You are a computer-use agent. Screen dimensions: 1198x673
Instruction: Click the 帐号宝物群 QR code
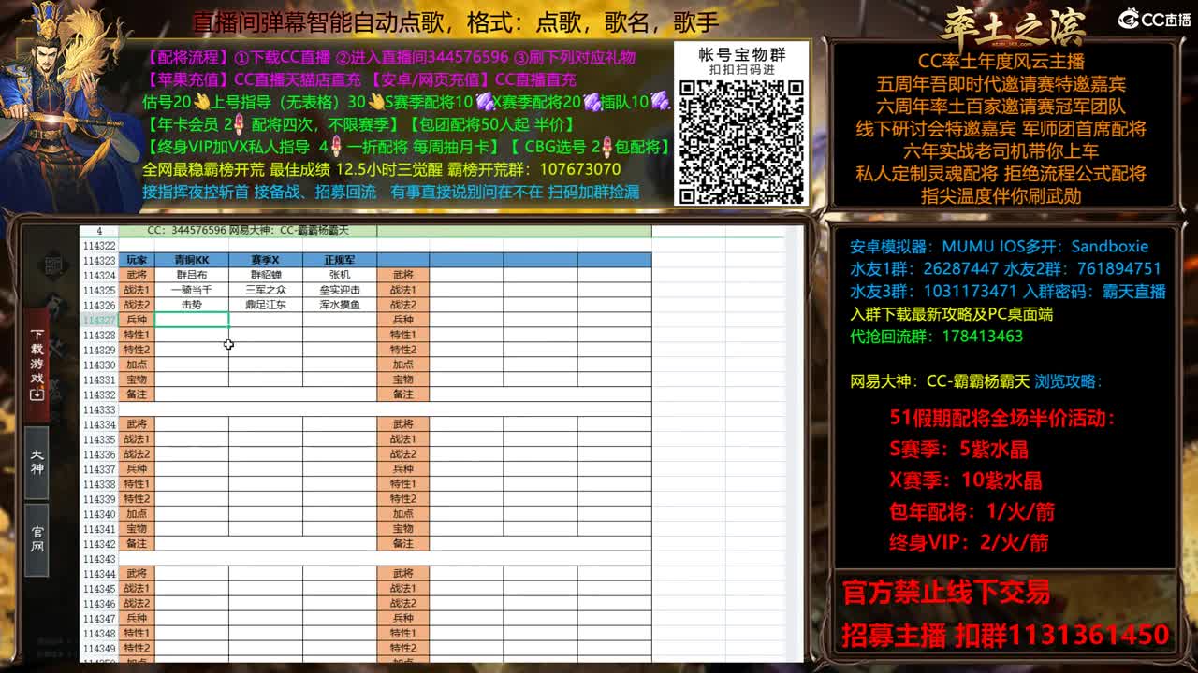[741, 140]
